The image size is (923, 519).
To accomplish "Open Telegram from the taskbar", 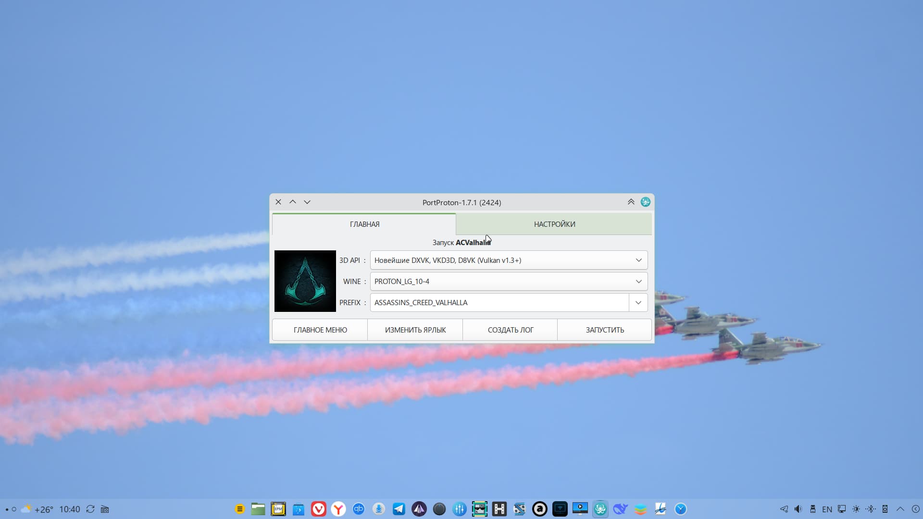I will click(399, 509).
